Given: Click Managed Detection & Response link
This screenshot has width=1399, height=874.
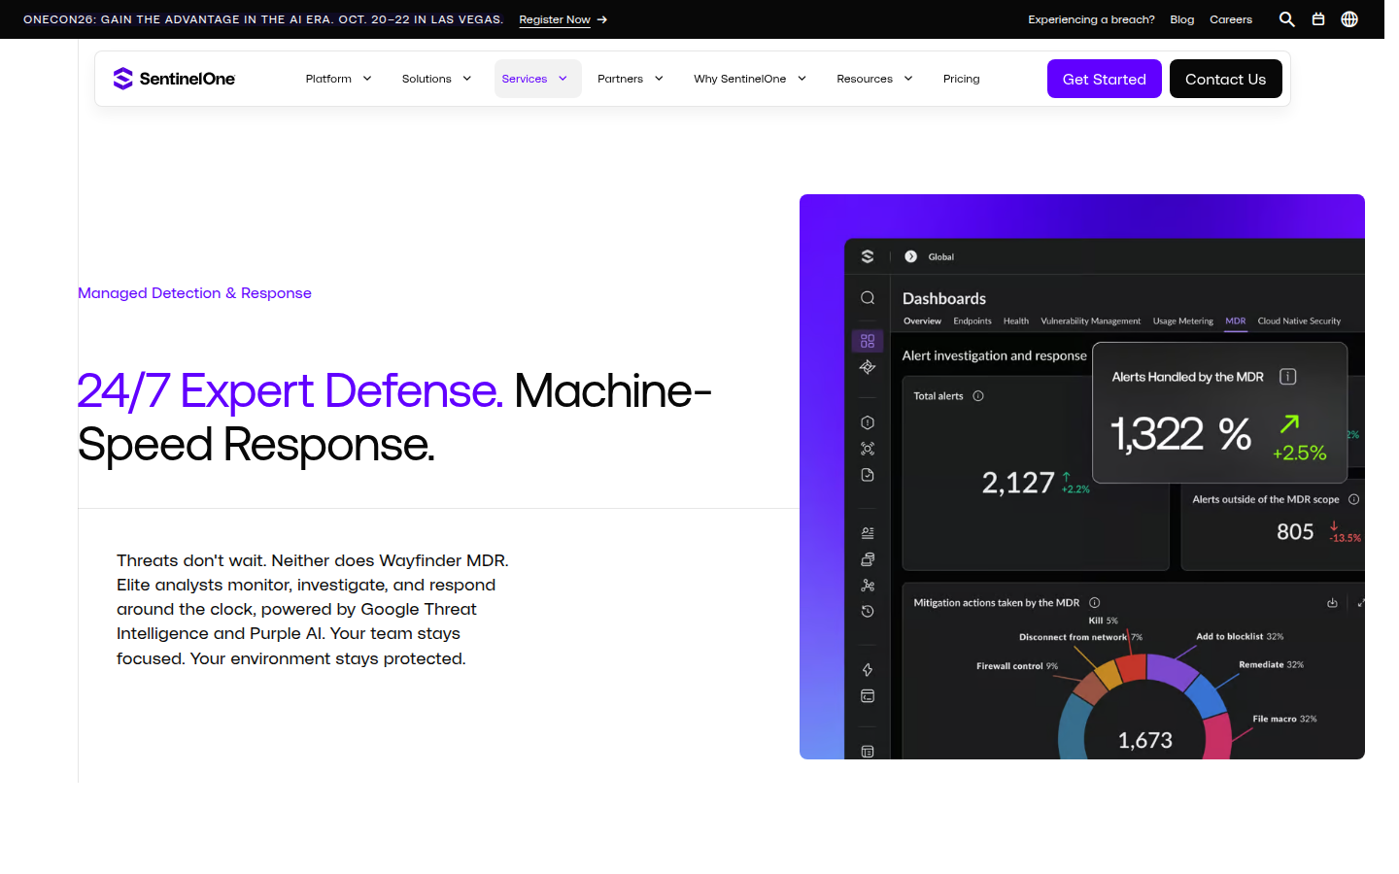Looking at the screenshot, I should coord(194,293).
